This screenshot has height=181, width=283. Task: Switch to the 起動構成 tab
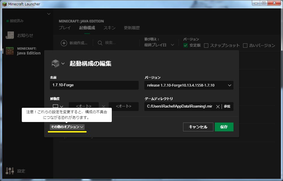pyautogui.click(x=87, y=28)
